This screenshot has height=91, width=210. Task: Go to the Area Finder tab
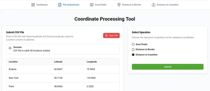pos(98,5)
